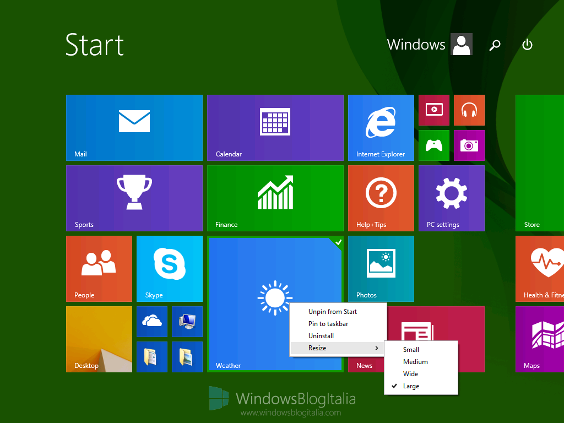Launch the magenta Camera tile
This screenshot has height=423, width=564.
pos(469,145)
